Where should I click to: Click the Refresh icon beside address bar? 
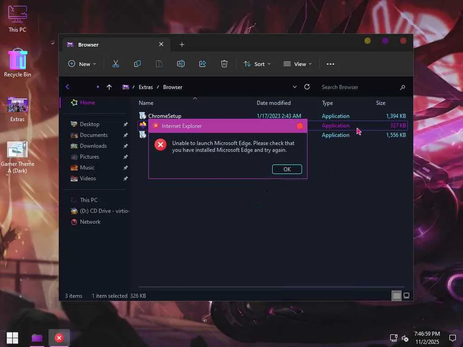pos(307,87)
